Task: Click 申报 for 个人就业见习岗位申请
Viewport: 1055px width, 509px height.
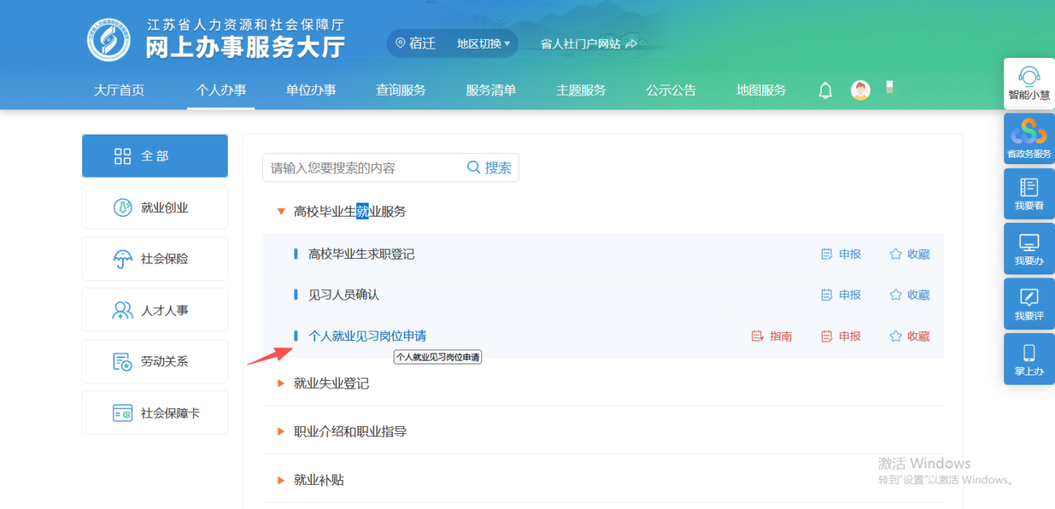Action: click(x=841, y=336)
